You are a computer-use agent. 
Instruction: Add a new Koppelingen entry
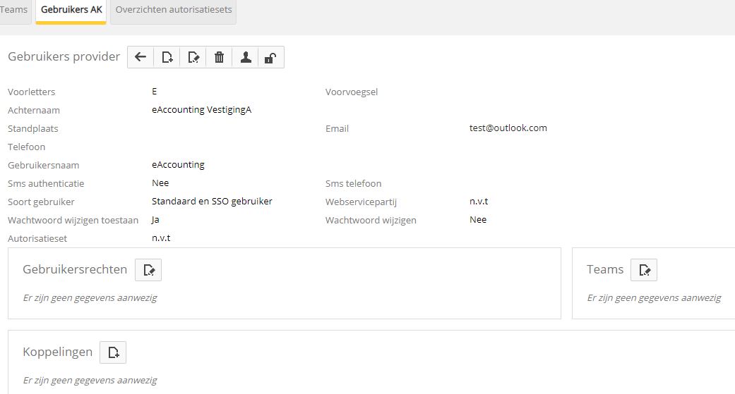[x=113, y=352]
